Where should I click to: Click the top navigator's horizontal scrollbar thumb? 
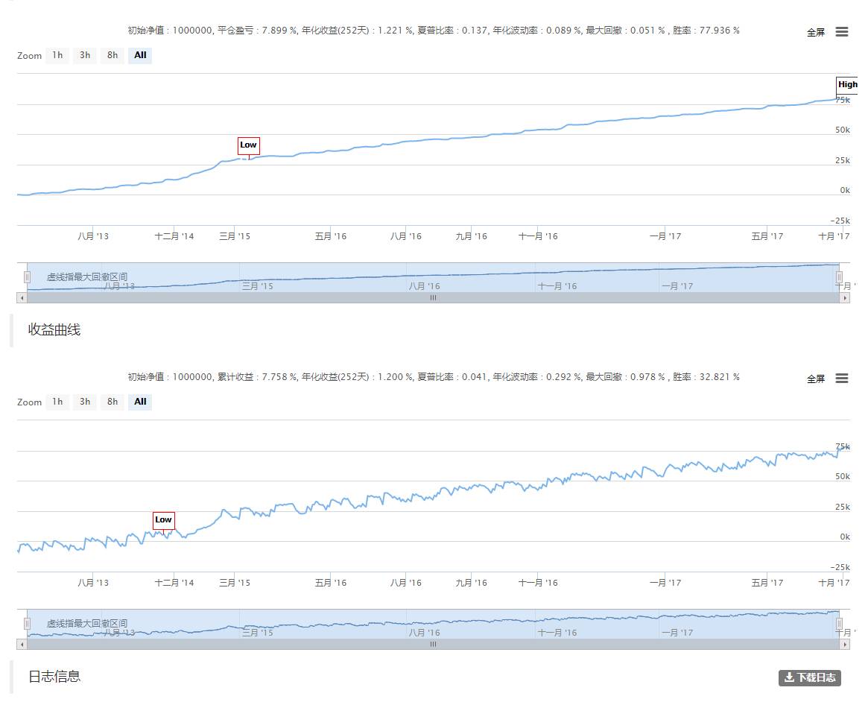(x=433, y=298)
